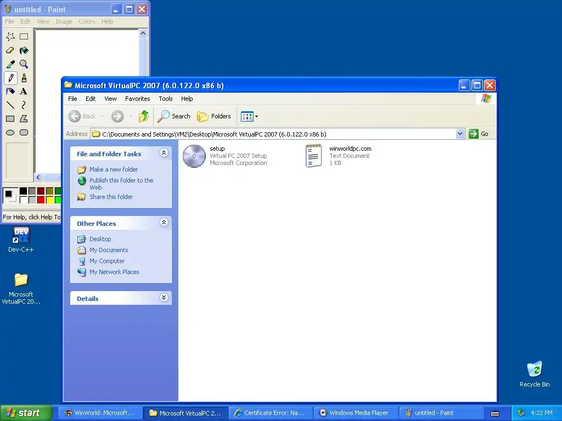Click the Forward arrow in Explorer
This screenshot has width=562, height=421.
(117, 116)
